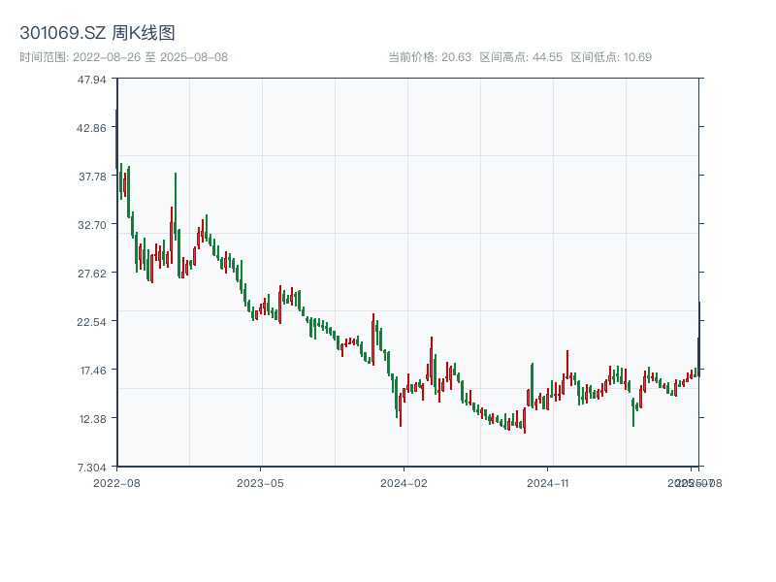
Task: Click the 301069.SZ 周K线图 chart title
Action: click(x=97, y=34)
